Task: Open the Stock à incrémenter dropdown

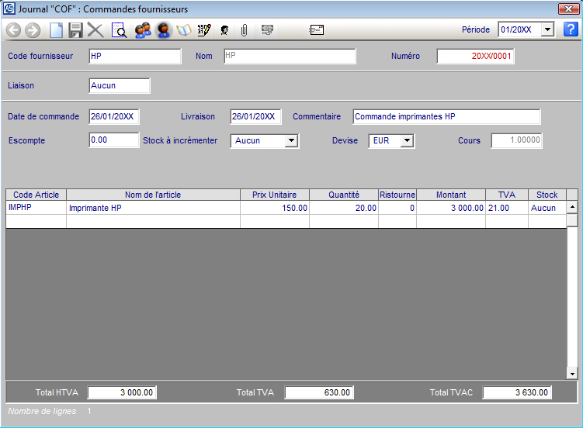Action: (x=291, y=141)
